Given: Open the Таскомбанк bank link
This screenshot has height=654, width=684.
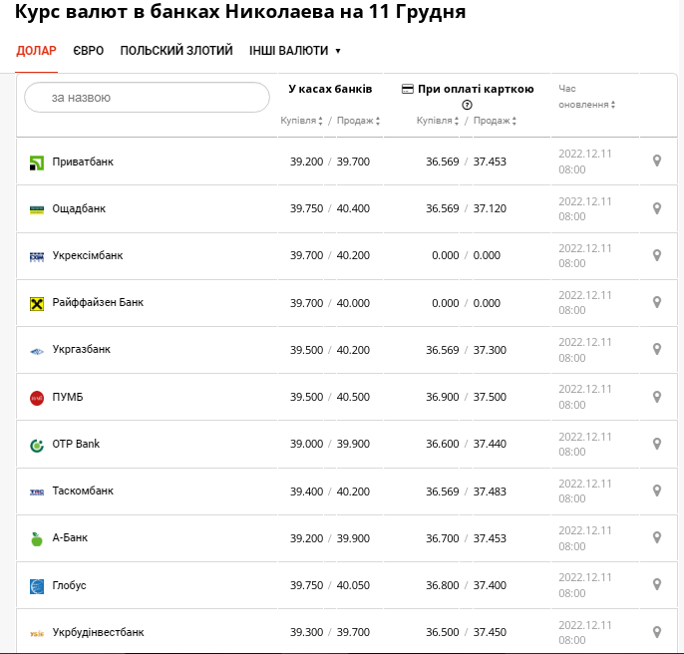Looking at the screenshot, I should pos(83,490).
